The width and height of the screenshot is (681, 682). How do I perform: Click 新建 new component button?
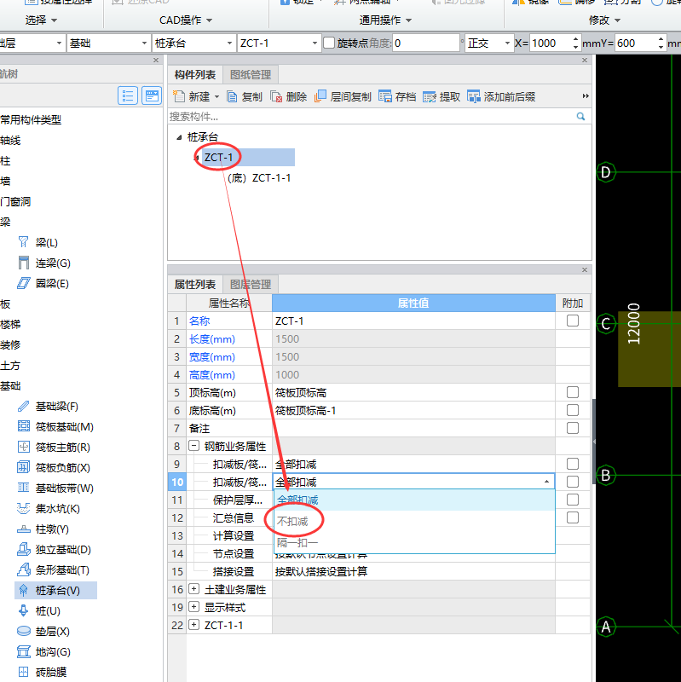[x=192, y=96]
